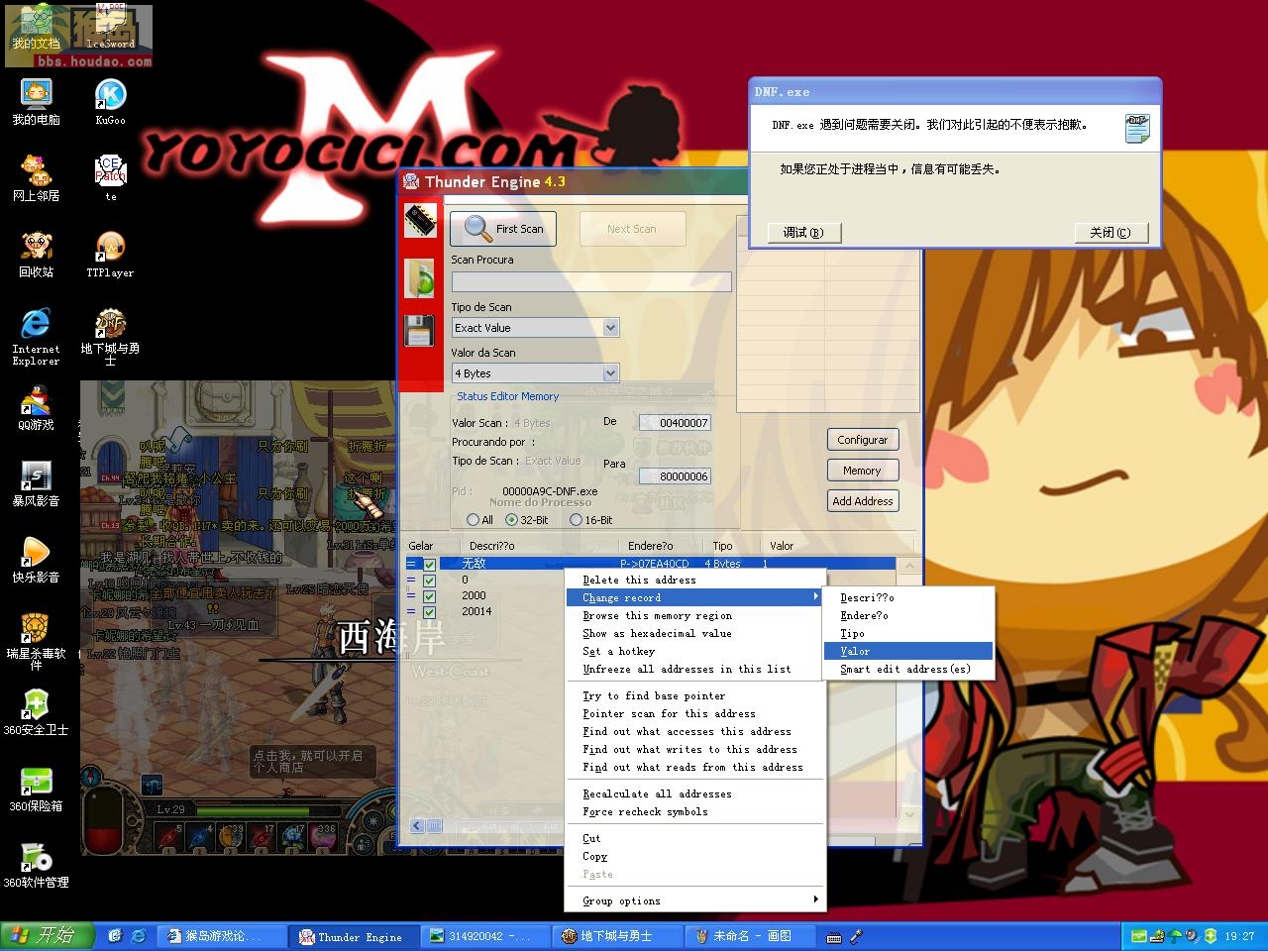Viewport: 1268px width, 951px height.
Task: Choose Endere?o in the Change record submenu
Action: [x=908, y=615]
